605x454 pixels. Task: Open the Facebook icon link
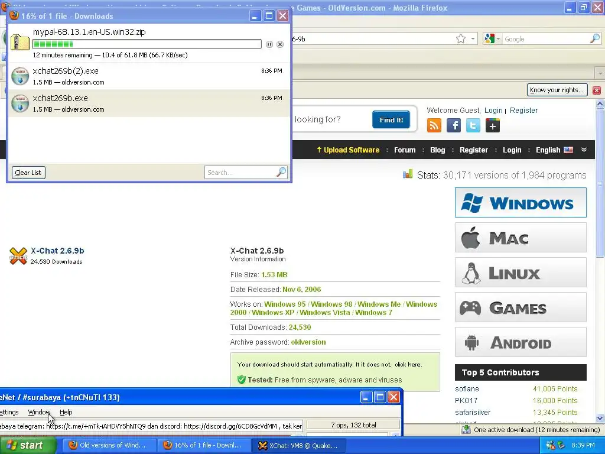point(454,125)
